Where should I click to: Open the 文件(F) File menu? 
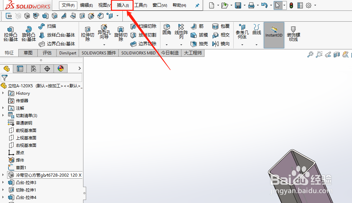pos(68,5)
